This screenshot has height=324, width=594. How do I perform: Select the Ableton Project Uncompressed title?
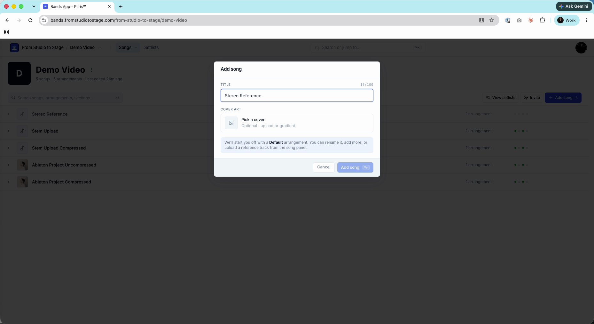tap(64, 165)
